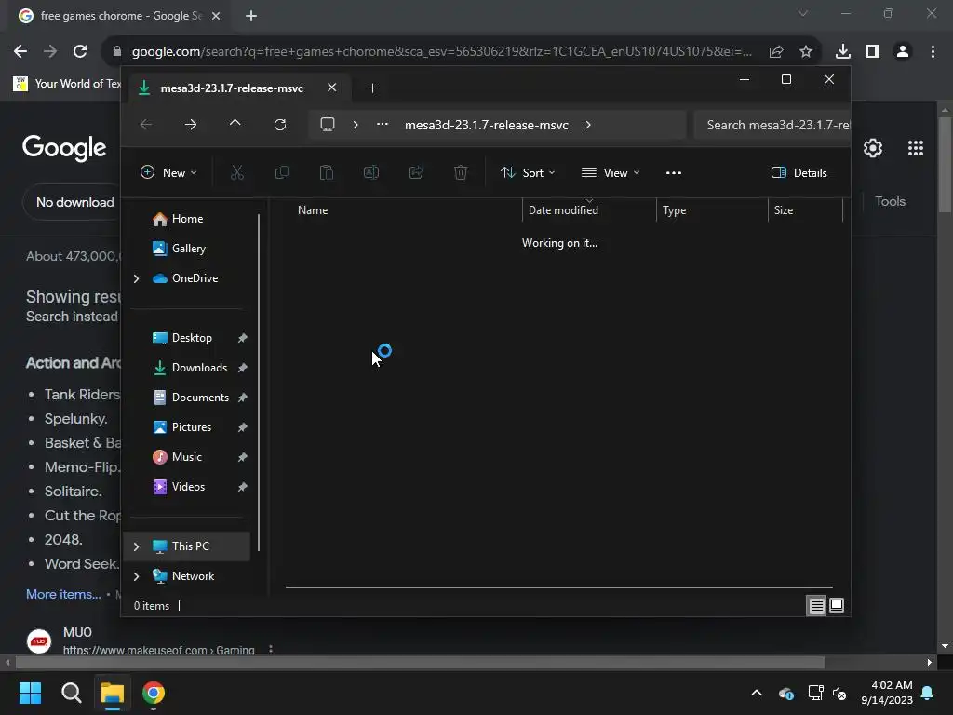This screenshot has width=953, height=715.
Task: Sort by the Size column header
Action: point(805,210)
